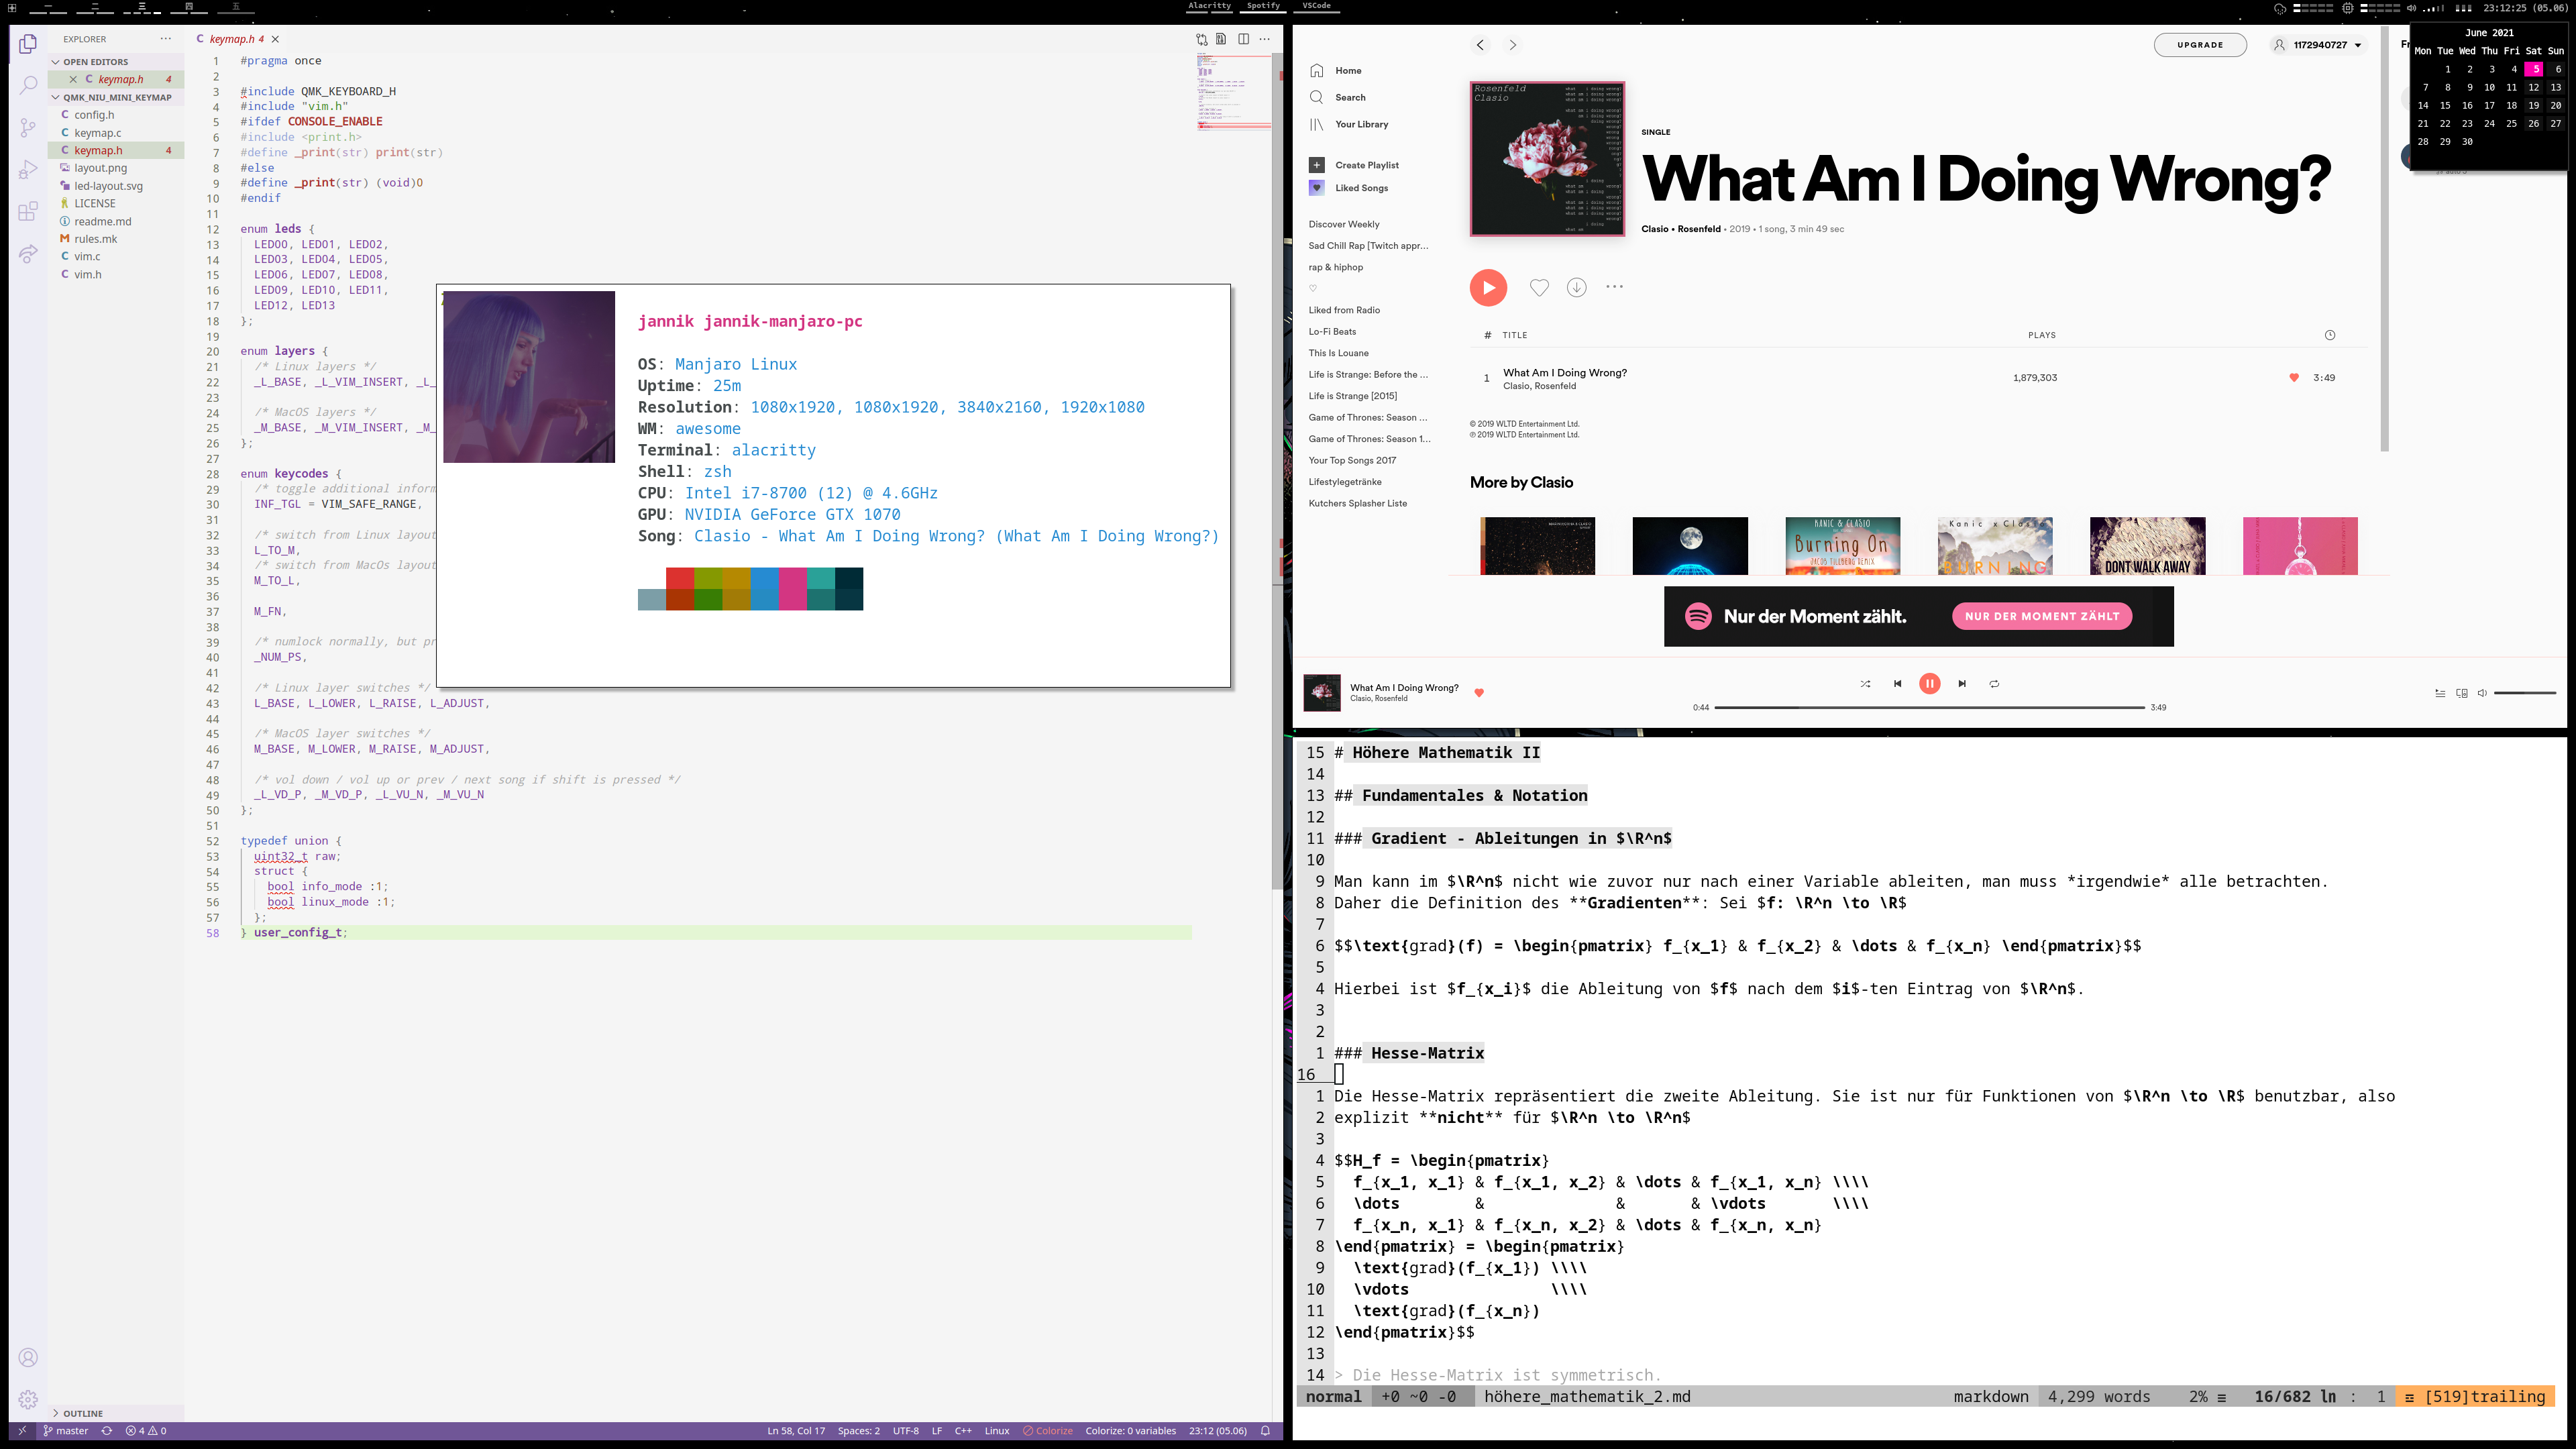Click remote window icon in status bar
Viewport: 2576px width, 1449px height.
pos(22,1431)
